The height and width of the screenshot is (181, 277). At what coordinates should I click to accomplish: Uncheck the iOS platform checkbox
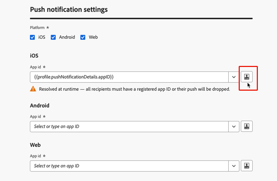point(33,37)
